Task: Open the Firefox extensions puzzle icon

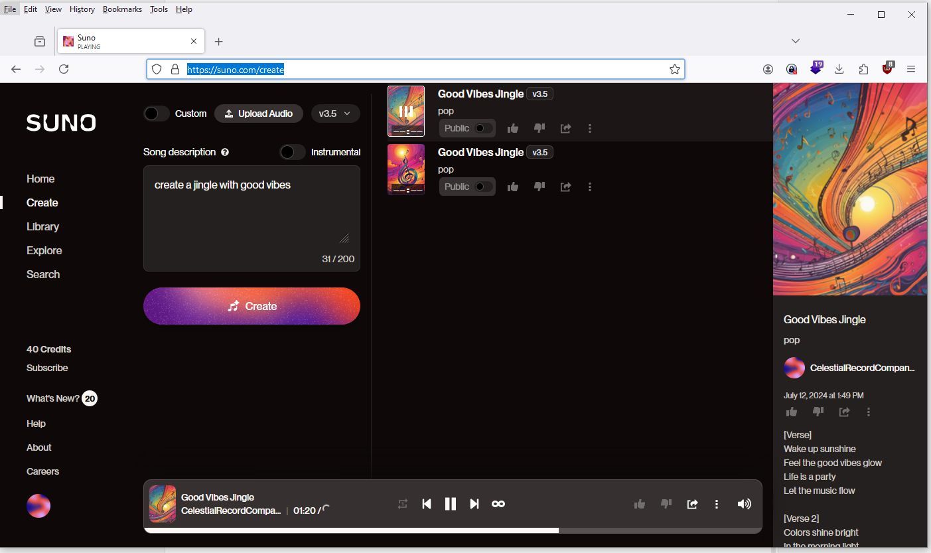Action: 863,69
